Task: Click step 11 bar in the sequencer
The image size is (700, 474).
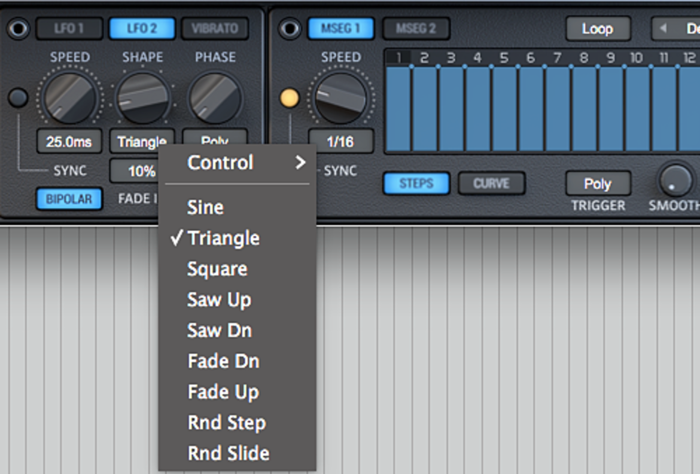Action: (x=664, y=109)
